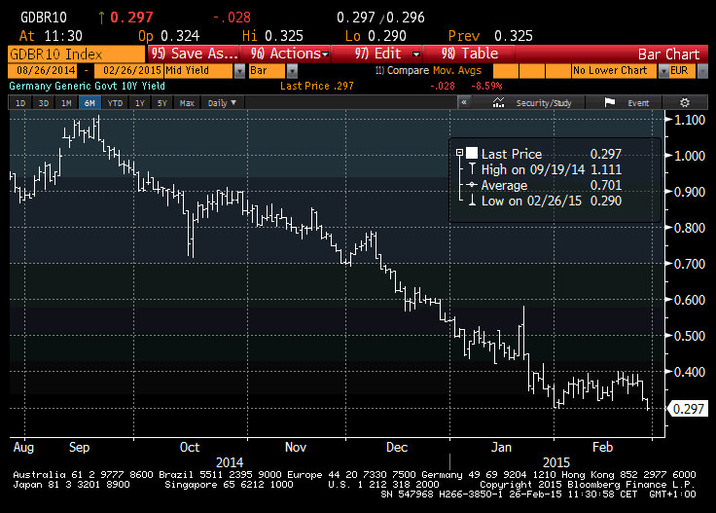This screenshot has height=513, width=716.
Task: Click the Mid Yield field
Action: click(x=198, y=71)
